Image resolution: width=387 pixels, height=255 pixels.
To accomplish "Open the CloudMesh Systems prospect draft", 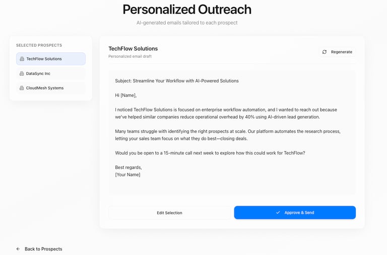I will 50,88.
